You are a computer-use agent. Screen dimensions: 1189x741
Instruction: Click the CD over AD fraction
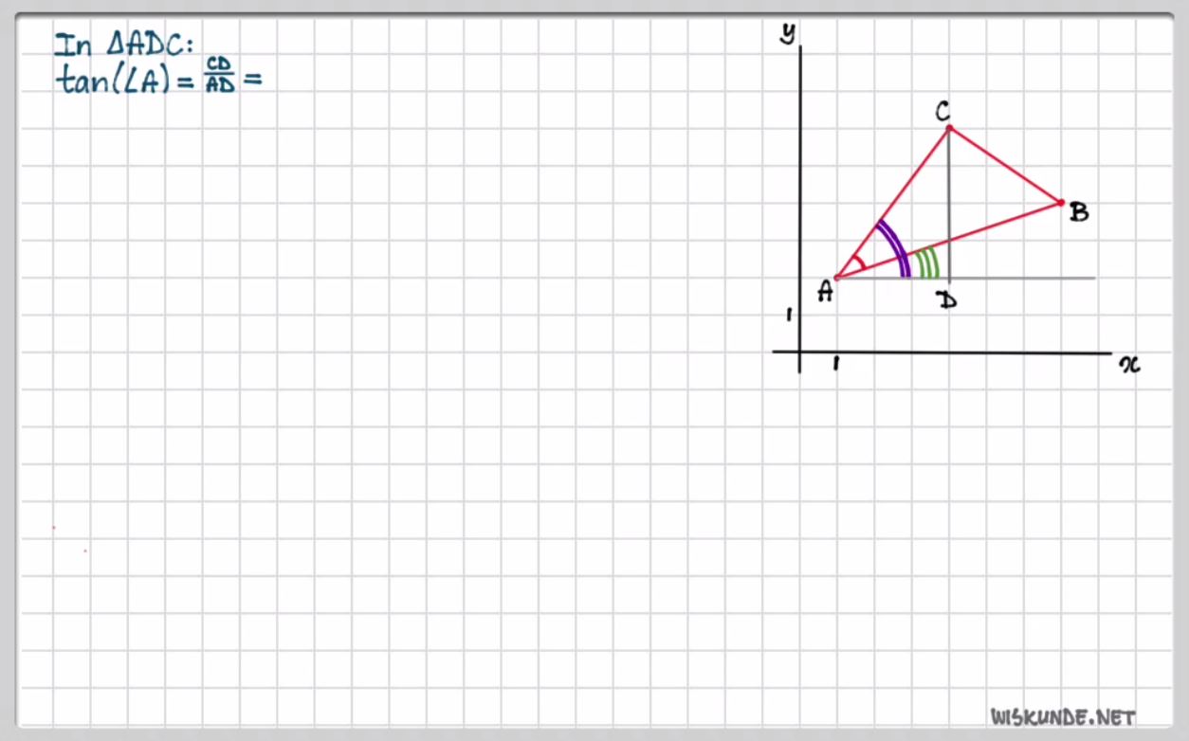(x=220, y=81)
